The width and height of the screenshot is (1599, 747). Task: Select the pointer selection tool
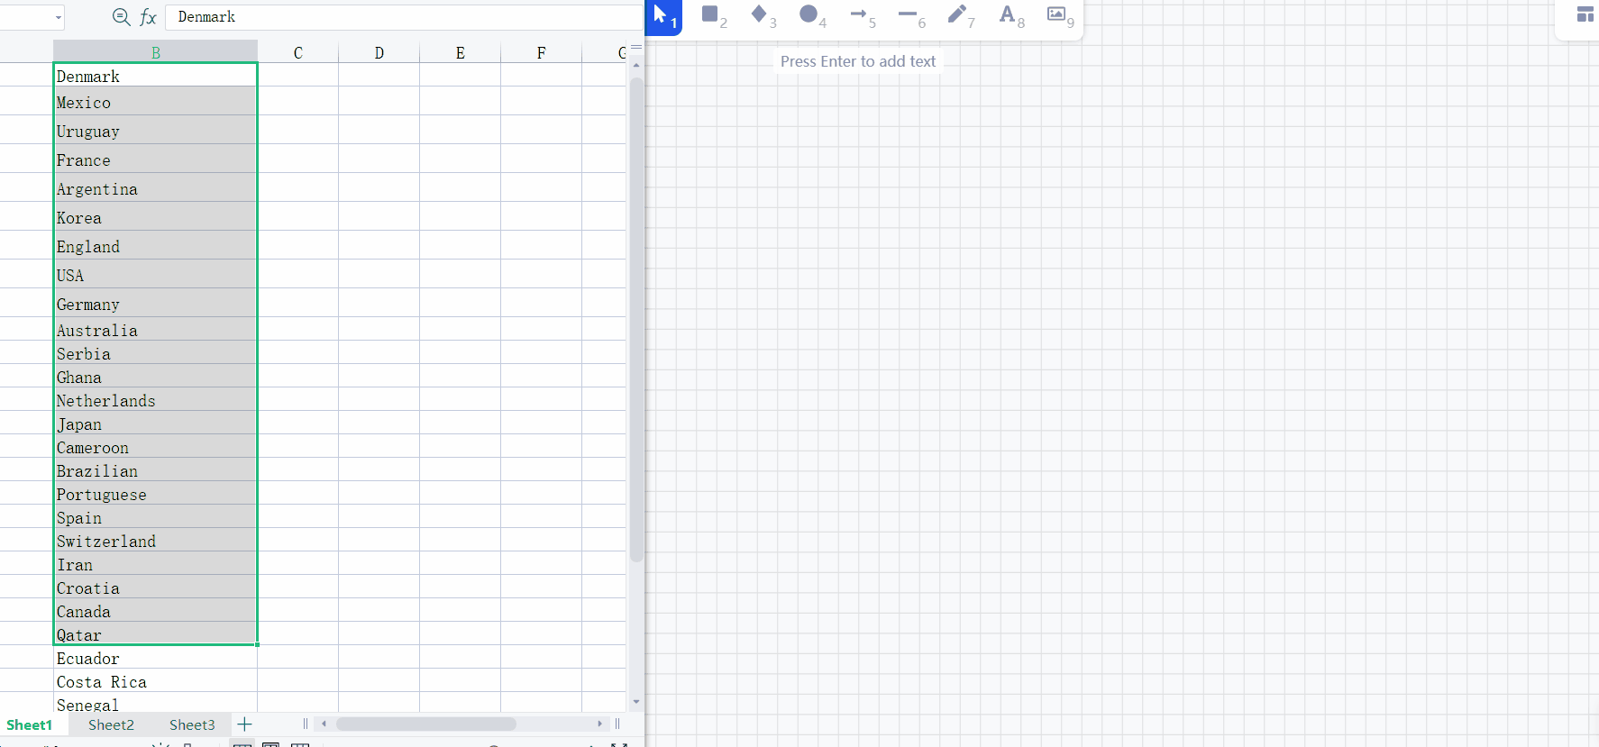(x=662, y=15)
